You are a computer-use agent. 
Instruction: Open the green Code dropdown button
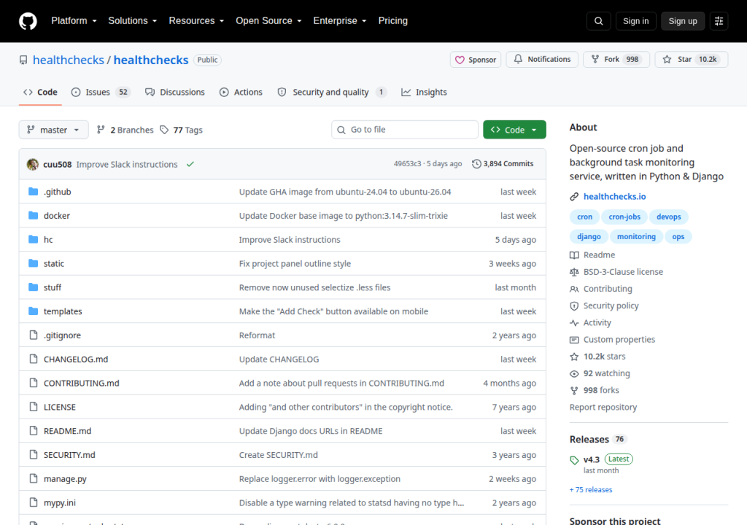click(514, 130)
